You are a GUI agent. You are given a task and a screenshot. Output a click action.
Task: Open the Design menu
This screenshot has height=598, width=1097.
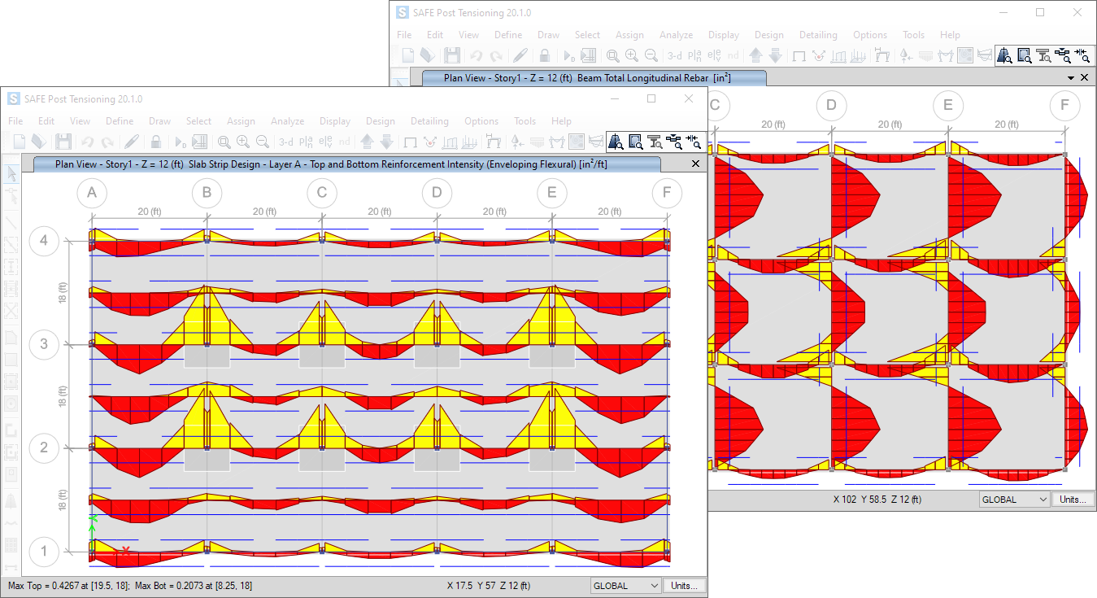tap(380, 120)
